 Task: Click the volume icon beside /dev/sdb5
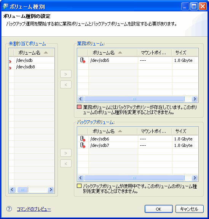click(83, 60)
